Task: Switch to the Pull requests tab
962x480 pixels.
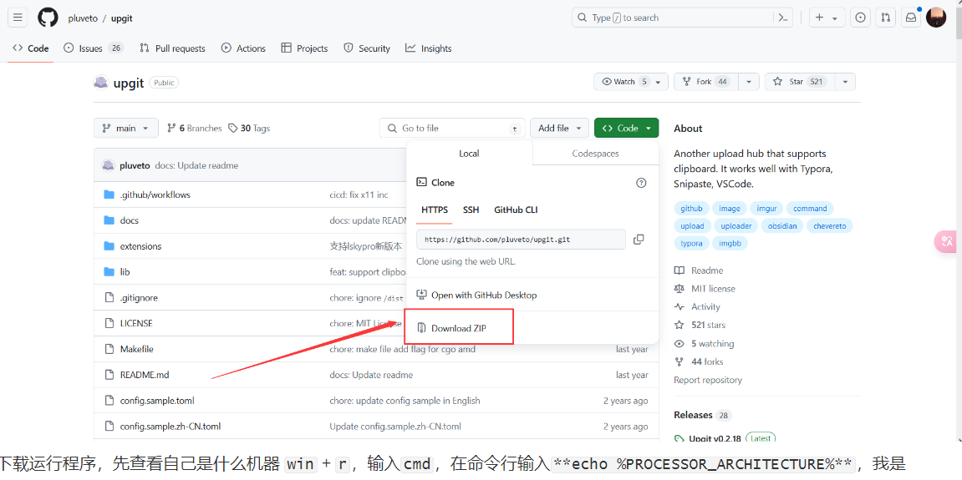Action: [x=172, y=48]
